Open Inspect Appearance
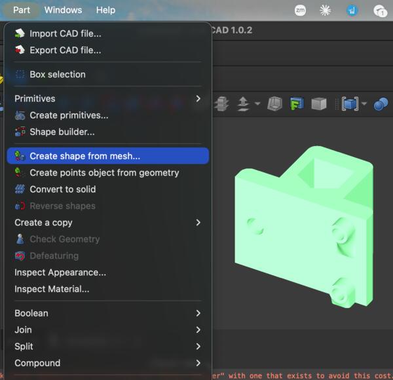 (x=108, y=273)
